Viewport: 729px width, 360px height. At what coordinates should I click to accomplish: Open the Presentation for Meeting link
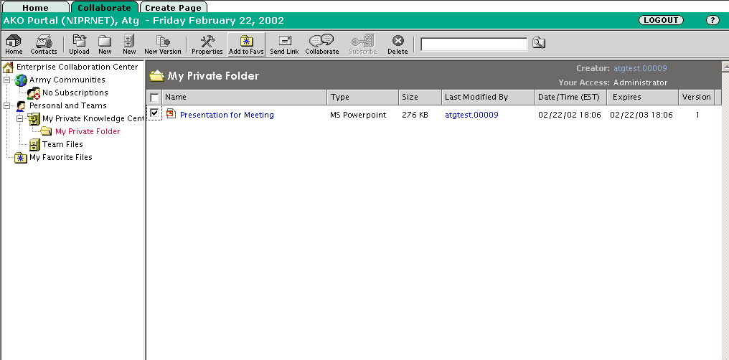tap(227, 115)
